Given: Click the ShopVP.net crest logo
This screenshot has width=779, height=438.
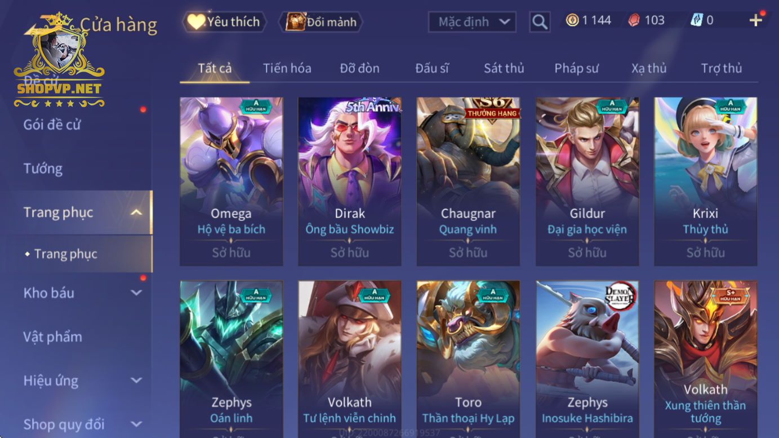Looking at the screenshot, I should click(x=59, y=59).
